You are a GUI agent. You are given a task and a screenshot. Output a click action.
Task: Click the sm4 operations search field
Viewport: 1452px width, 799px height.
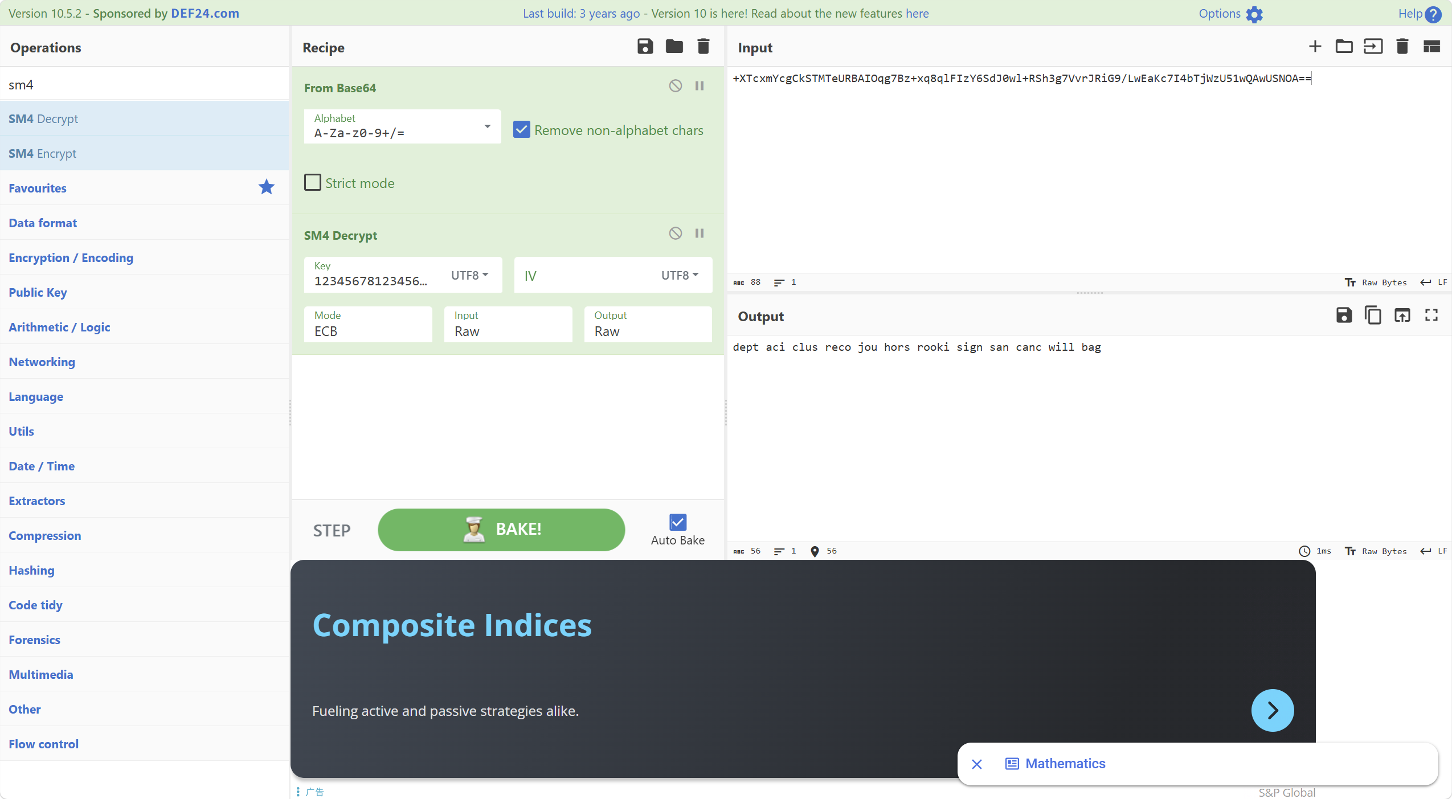click(x=145, y=84)
